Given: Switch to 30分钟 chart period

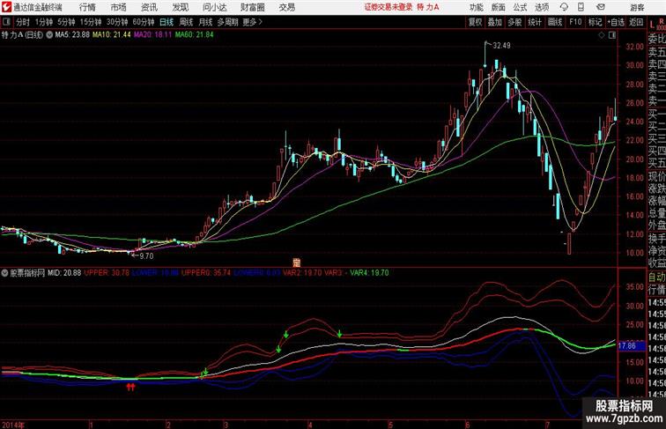Looking at the screenshot, I should pos(117,22).
